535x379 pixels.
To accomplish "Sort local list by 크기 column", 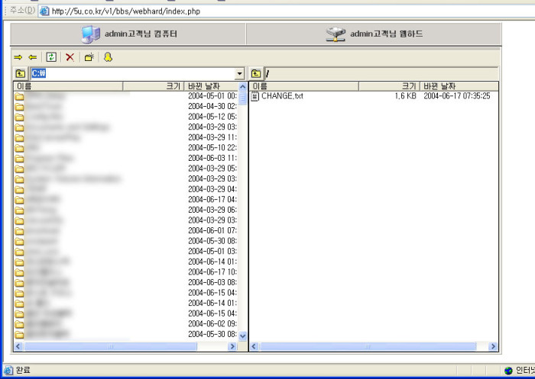I will 154,86.
